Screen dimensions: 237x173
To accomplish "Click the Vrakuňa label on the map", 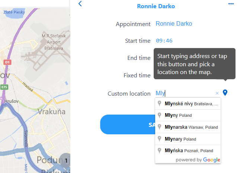I will [x=51, y=112].
